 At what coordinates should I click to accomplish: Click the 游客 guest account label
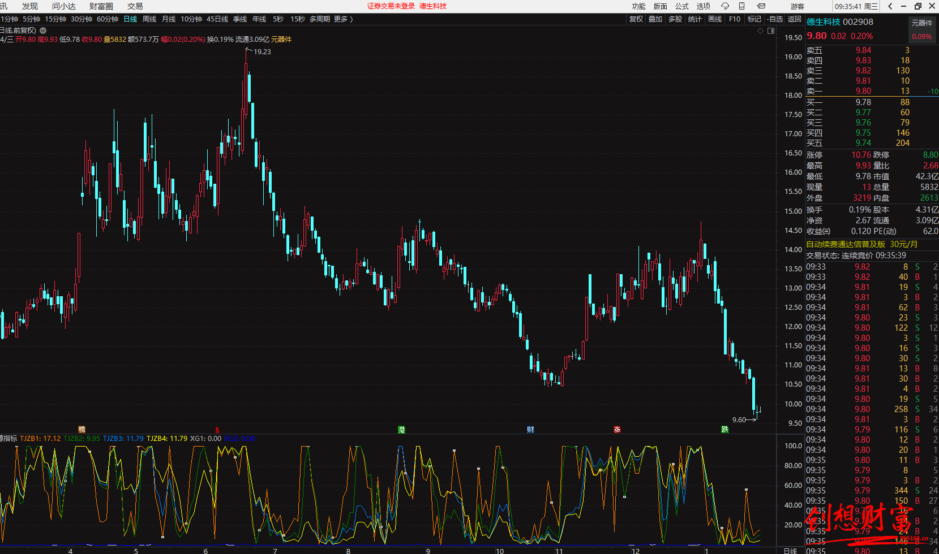[797, 6]
